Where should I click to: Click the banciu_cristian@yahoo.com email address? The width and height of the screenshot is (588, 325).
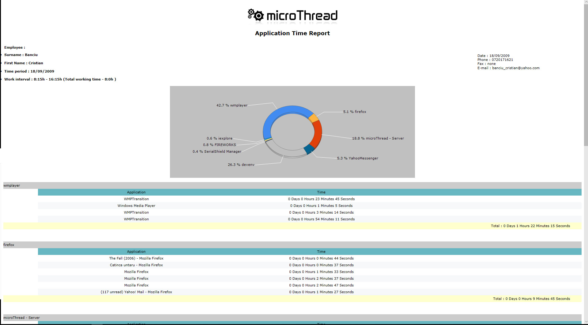click(516, 68)
